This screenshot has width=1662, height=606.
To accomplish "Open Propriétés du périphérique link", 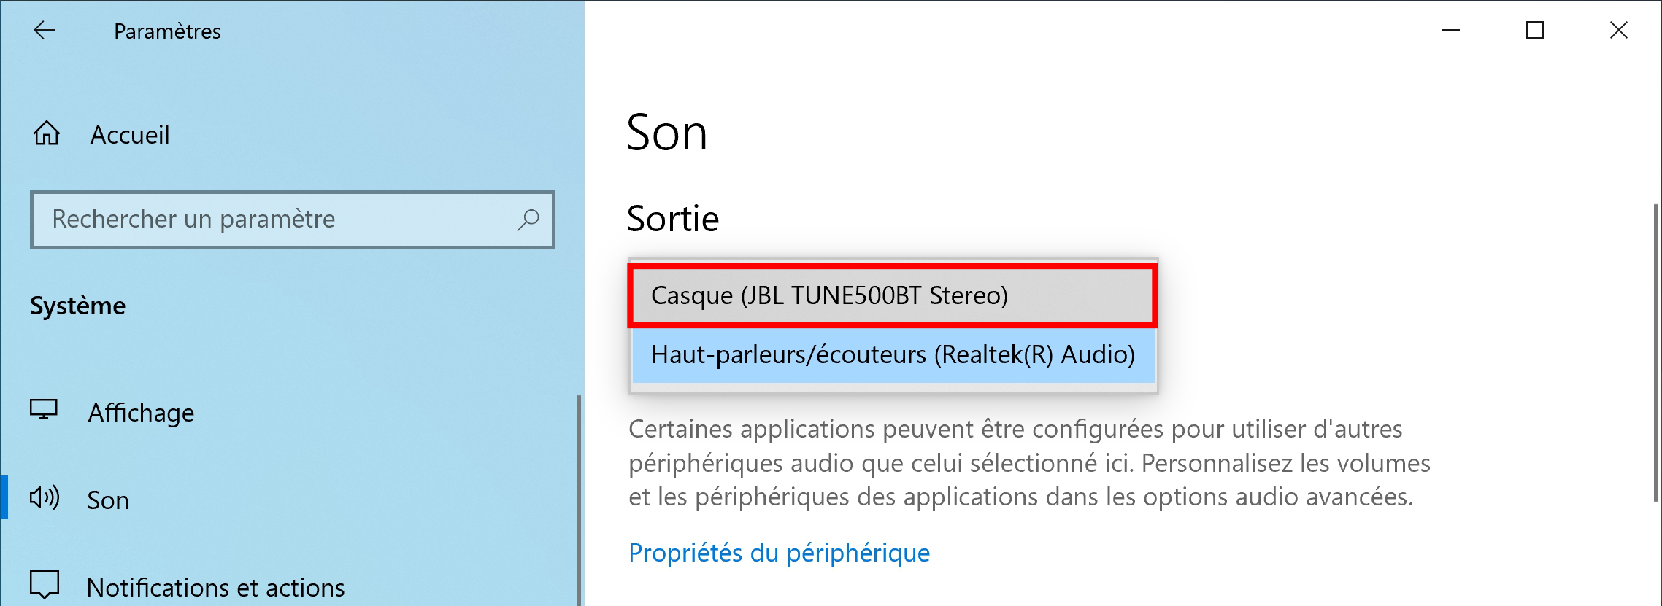I will [779, 553].
